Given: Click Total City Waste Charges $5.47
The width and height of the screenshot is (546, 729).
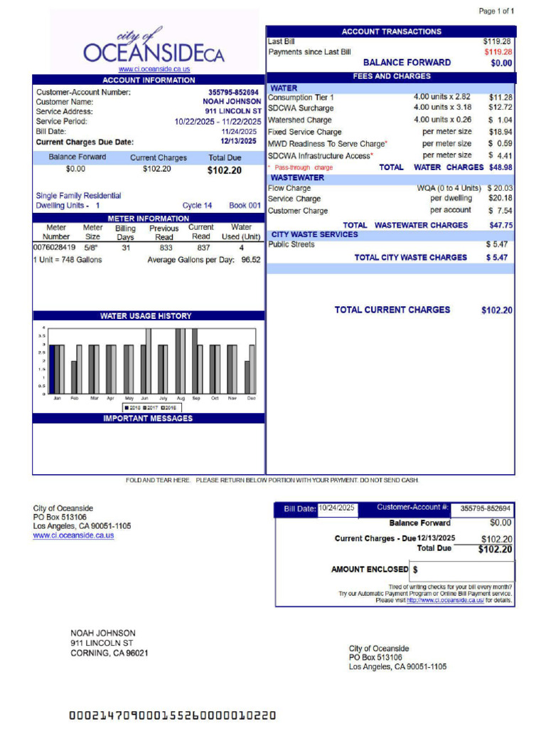Looking at the screenshot, I should tap(497, 257).
